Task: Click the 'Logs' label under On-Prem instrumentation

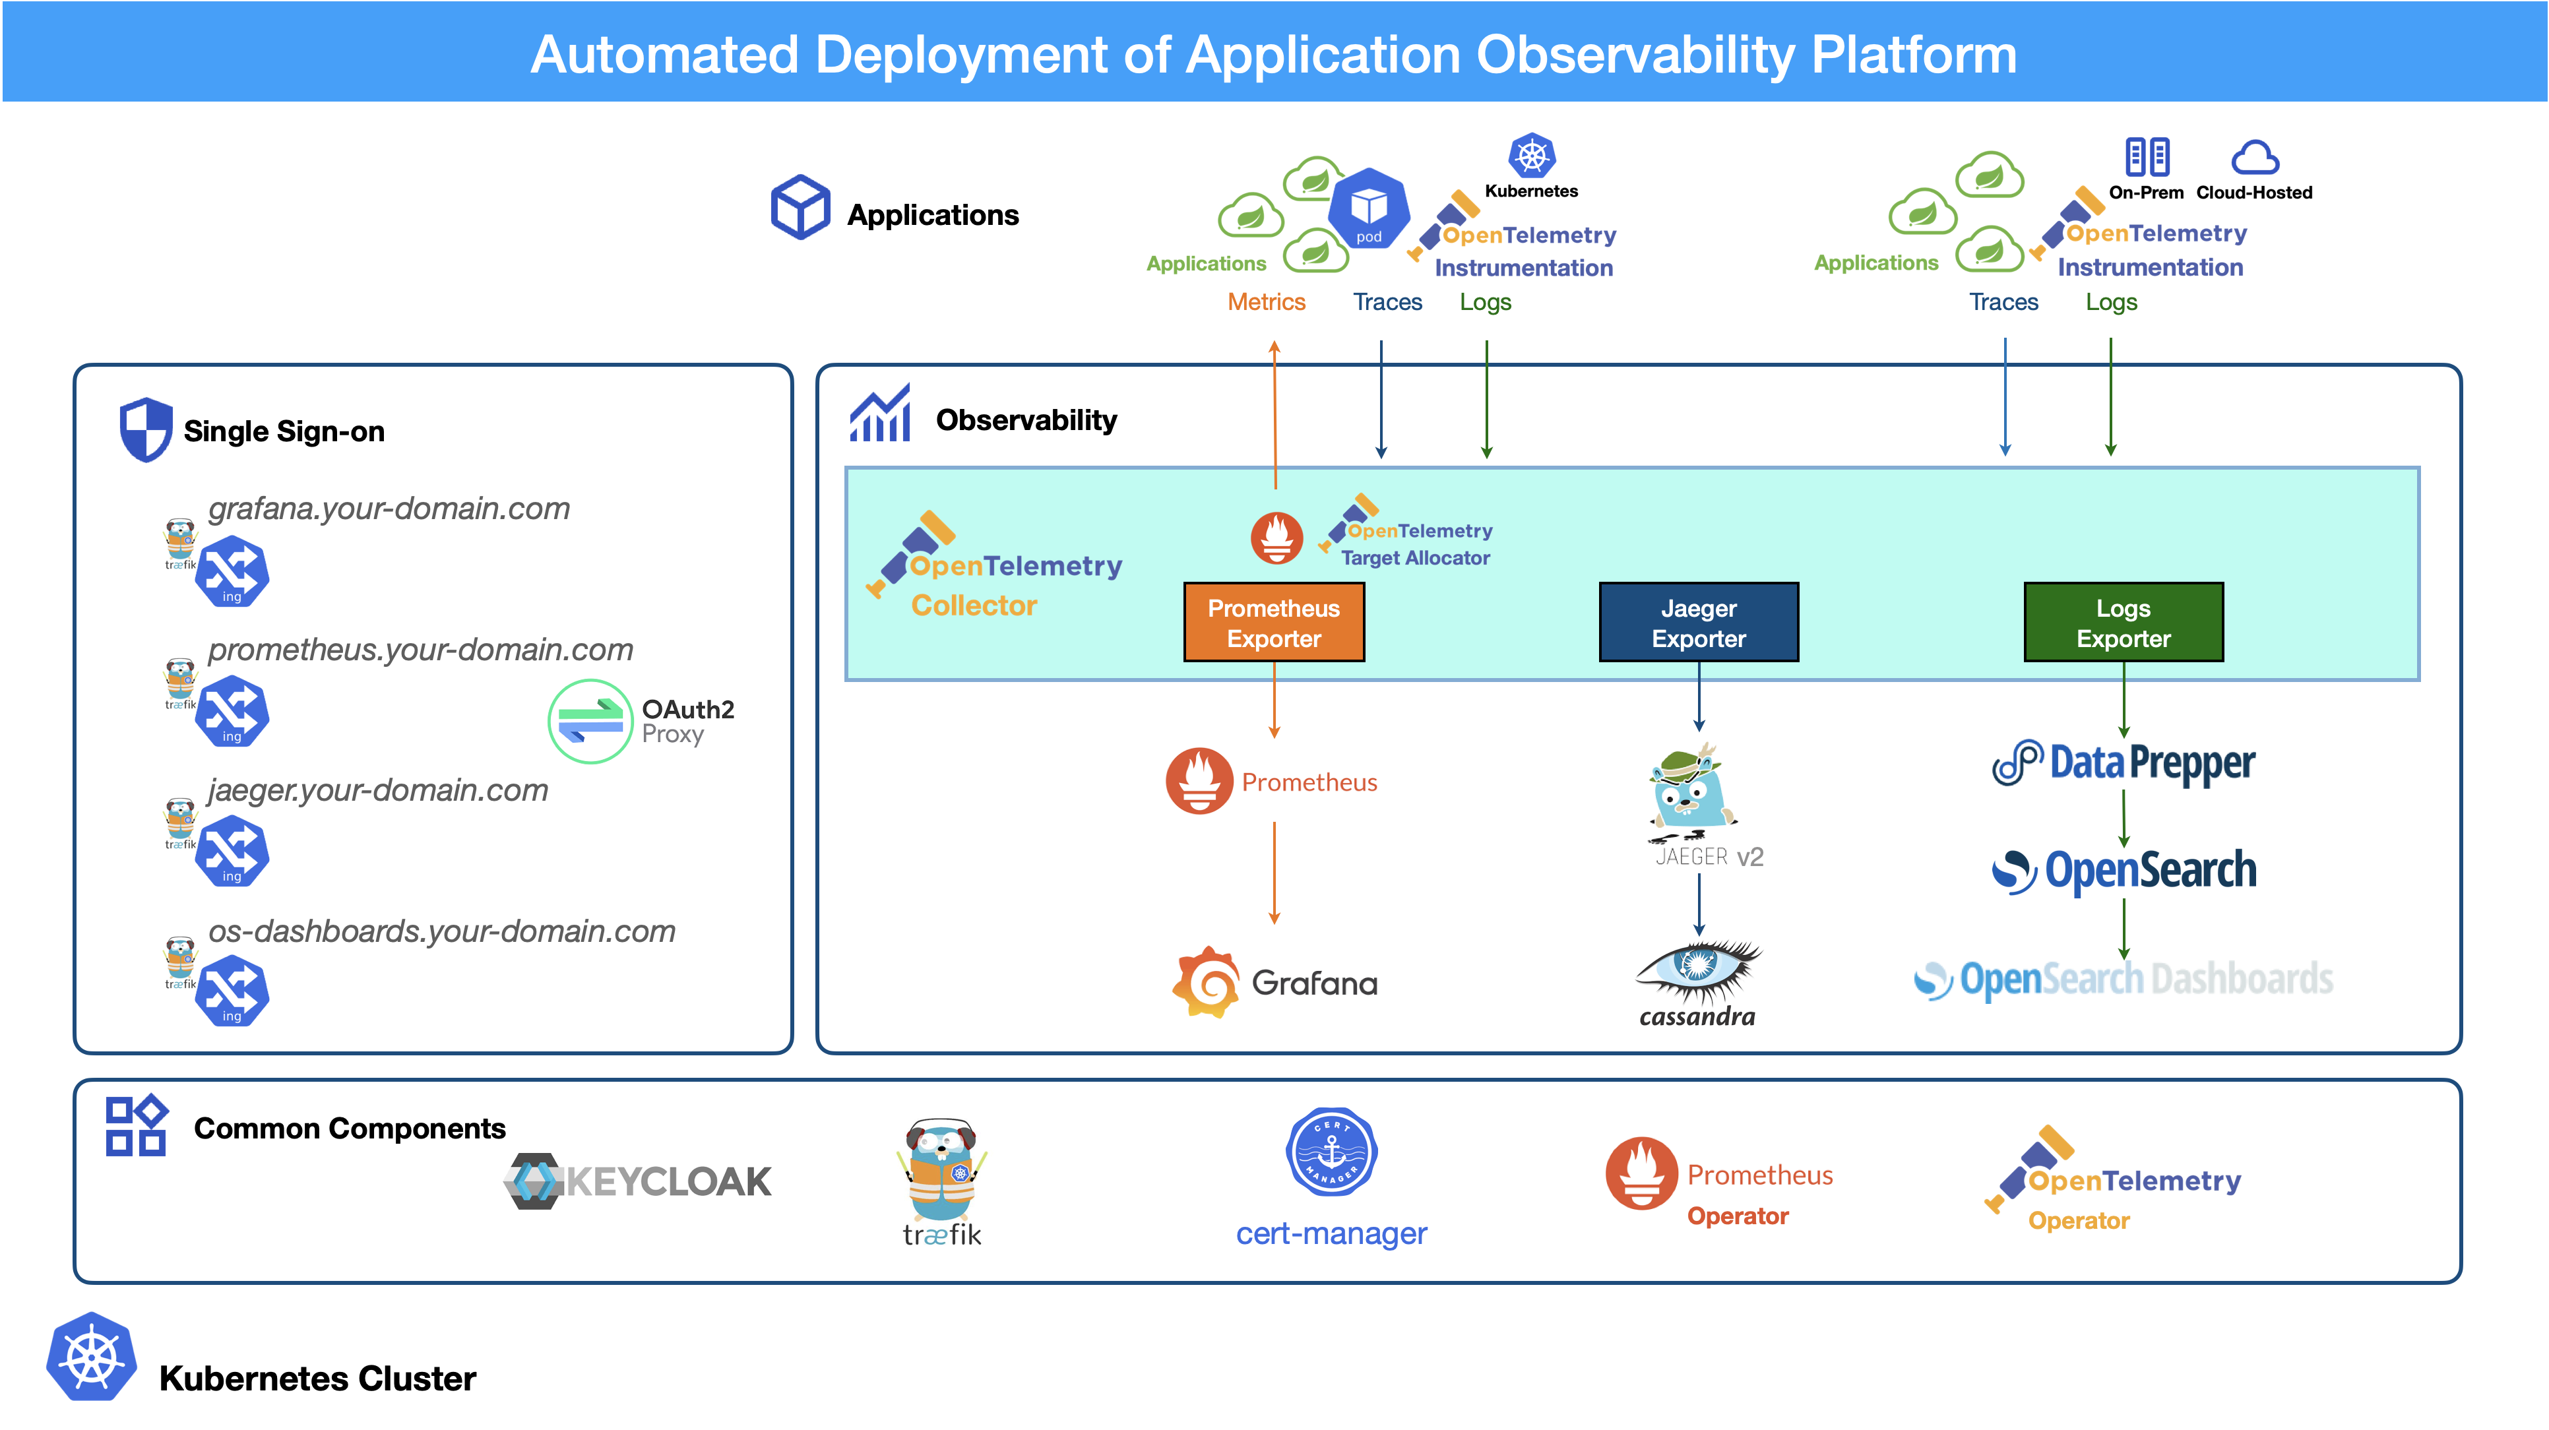Action: click(x=2111, y=303)
